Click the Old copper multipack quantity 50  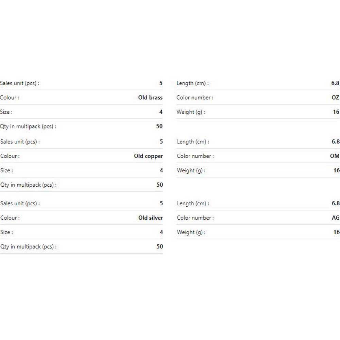[159, 185]
